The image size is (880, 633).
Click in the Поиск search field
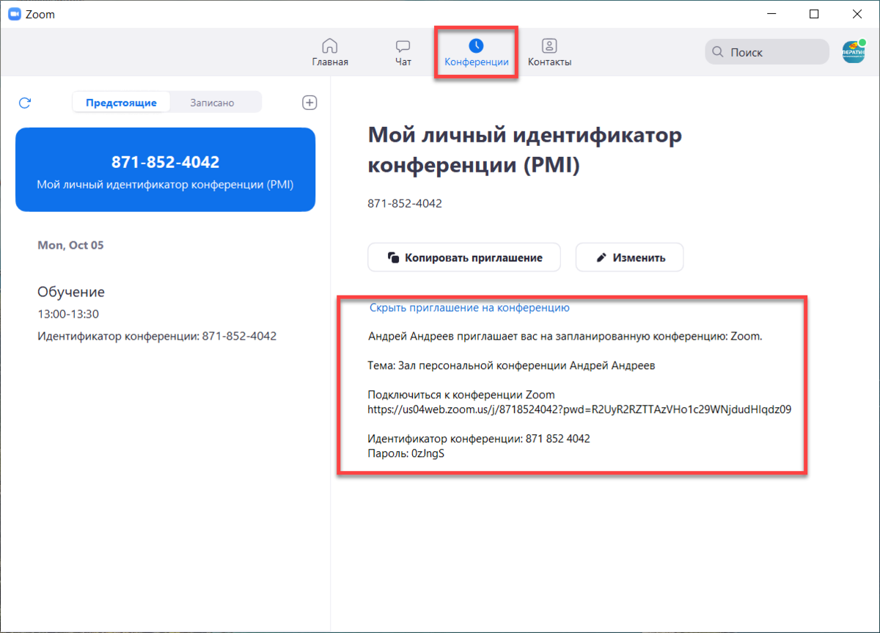click(x=767, y=52)
